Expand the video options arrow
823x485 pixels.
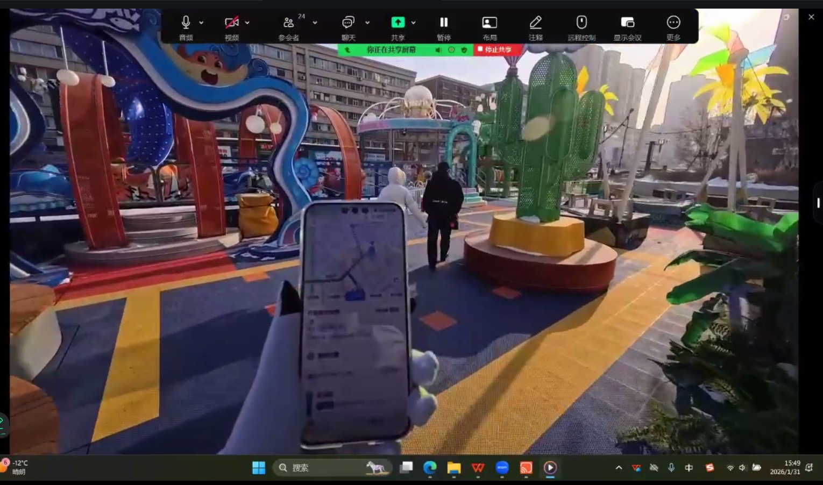click(247, 23)
